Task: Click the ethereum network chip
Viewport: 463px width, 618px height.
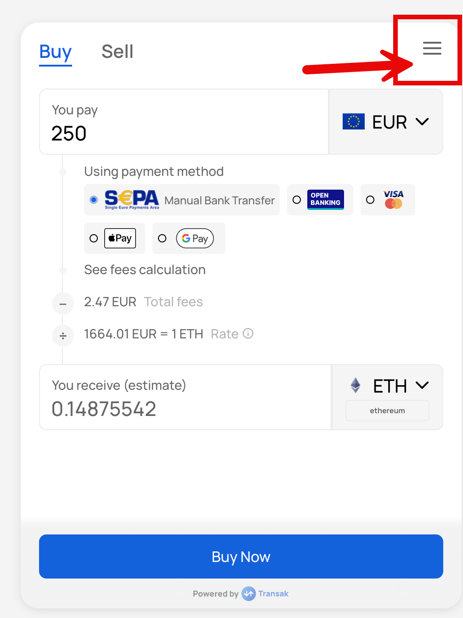Action: (387, 410)
